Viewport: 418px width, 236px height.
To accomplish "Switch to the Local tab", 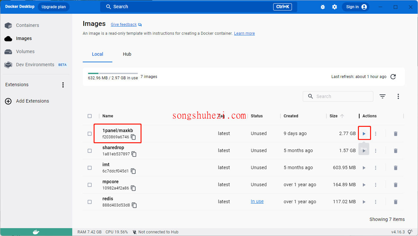I will tap(98, 54).
